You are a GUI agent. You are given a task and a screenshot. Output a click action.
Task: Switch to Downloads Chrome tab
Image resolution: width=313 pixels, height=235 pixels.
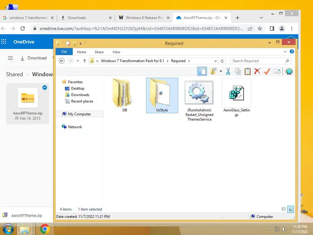pos(86,18)
